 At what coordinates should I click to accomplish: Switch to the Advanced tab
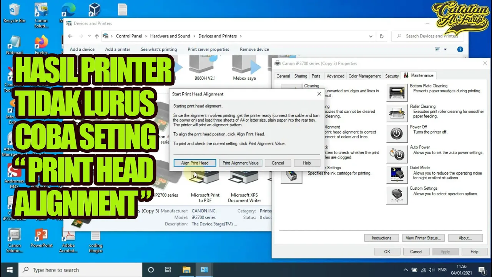(x=335, y=76)
